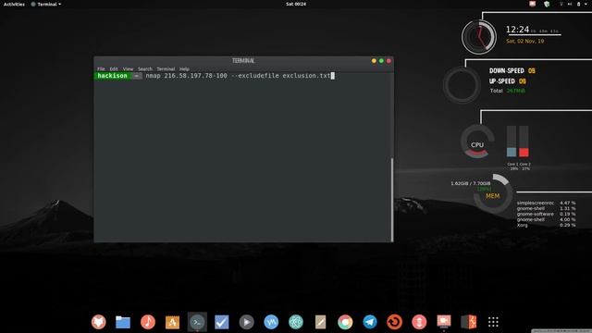Click 'simplescreenrec' in the process list
592x333 pixels.
536,203
